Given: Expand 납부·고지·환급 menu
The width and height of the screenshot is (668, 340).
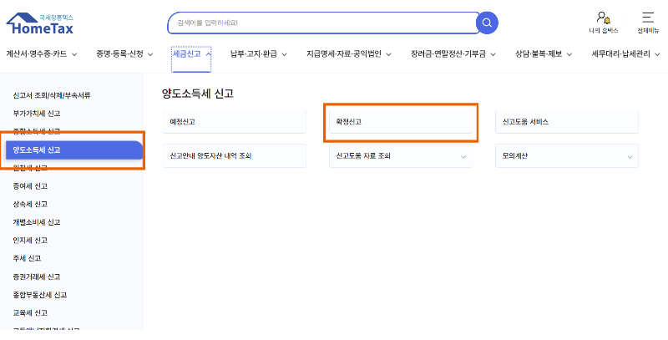Looking at the screenshot, I should [259, 54].
